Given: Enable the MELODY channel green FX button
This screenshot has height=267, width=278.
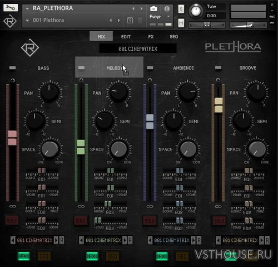Looking at the screenshot, I should pyautogui.click(x=92, y=256).
